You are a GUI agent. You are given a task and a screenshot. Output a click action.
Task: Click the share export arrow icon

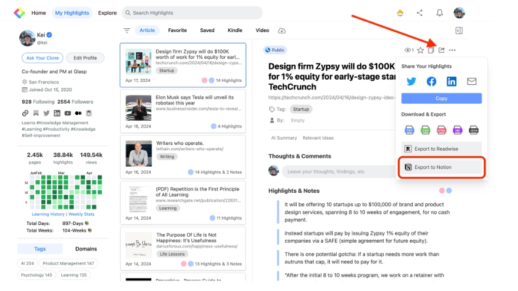441,50
